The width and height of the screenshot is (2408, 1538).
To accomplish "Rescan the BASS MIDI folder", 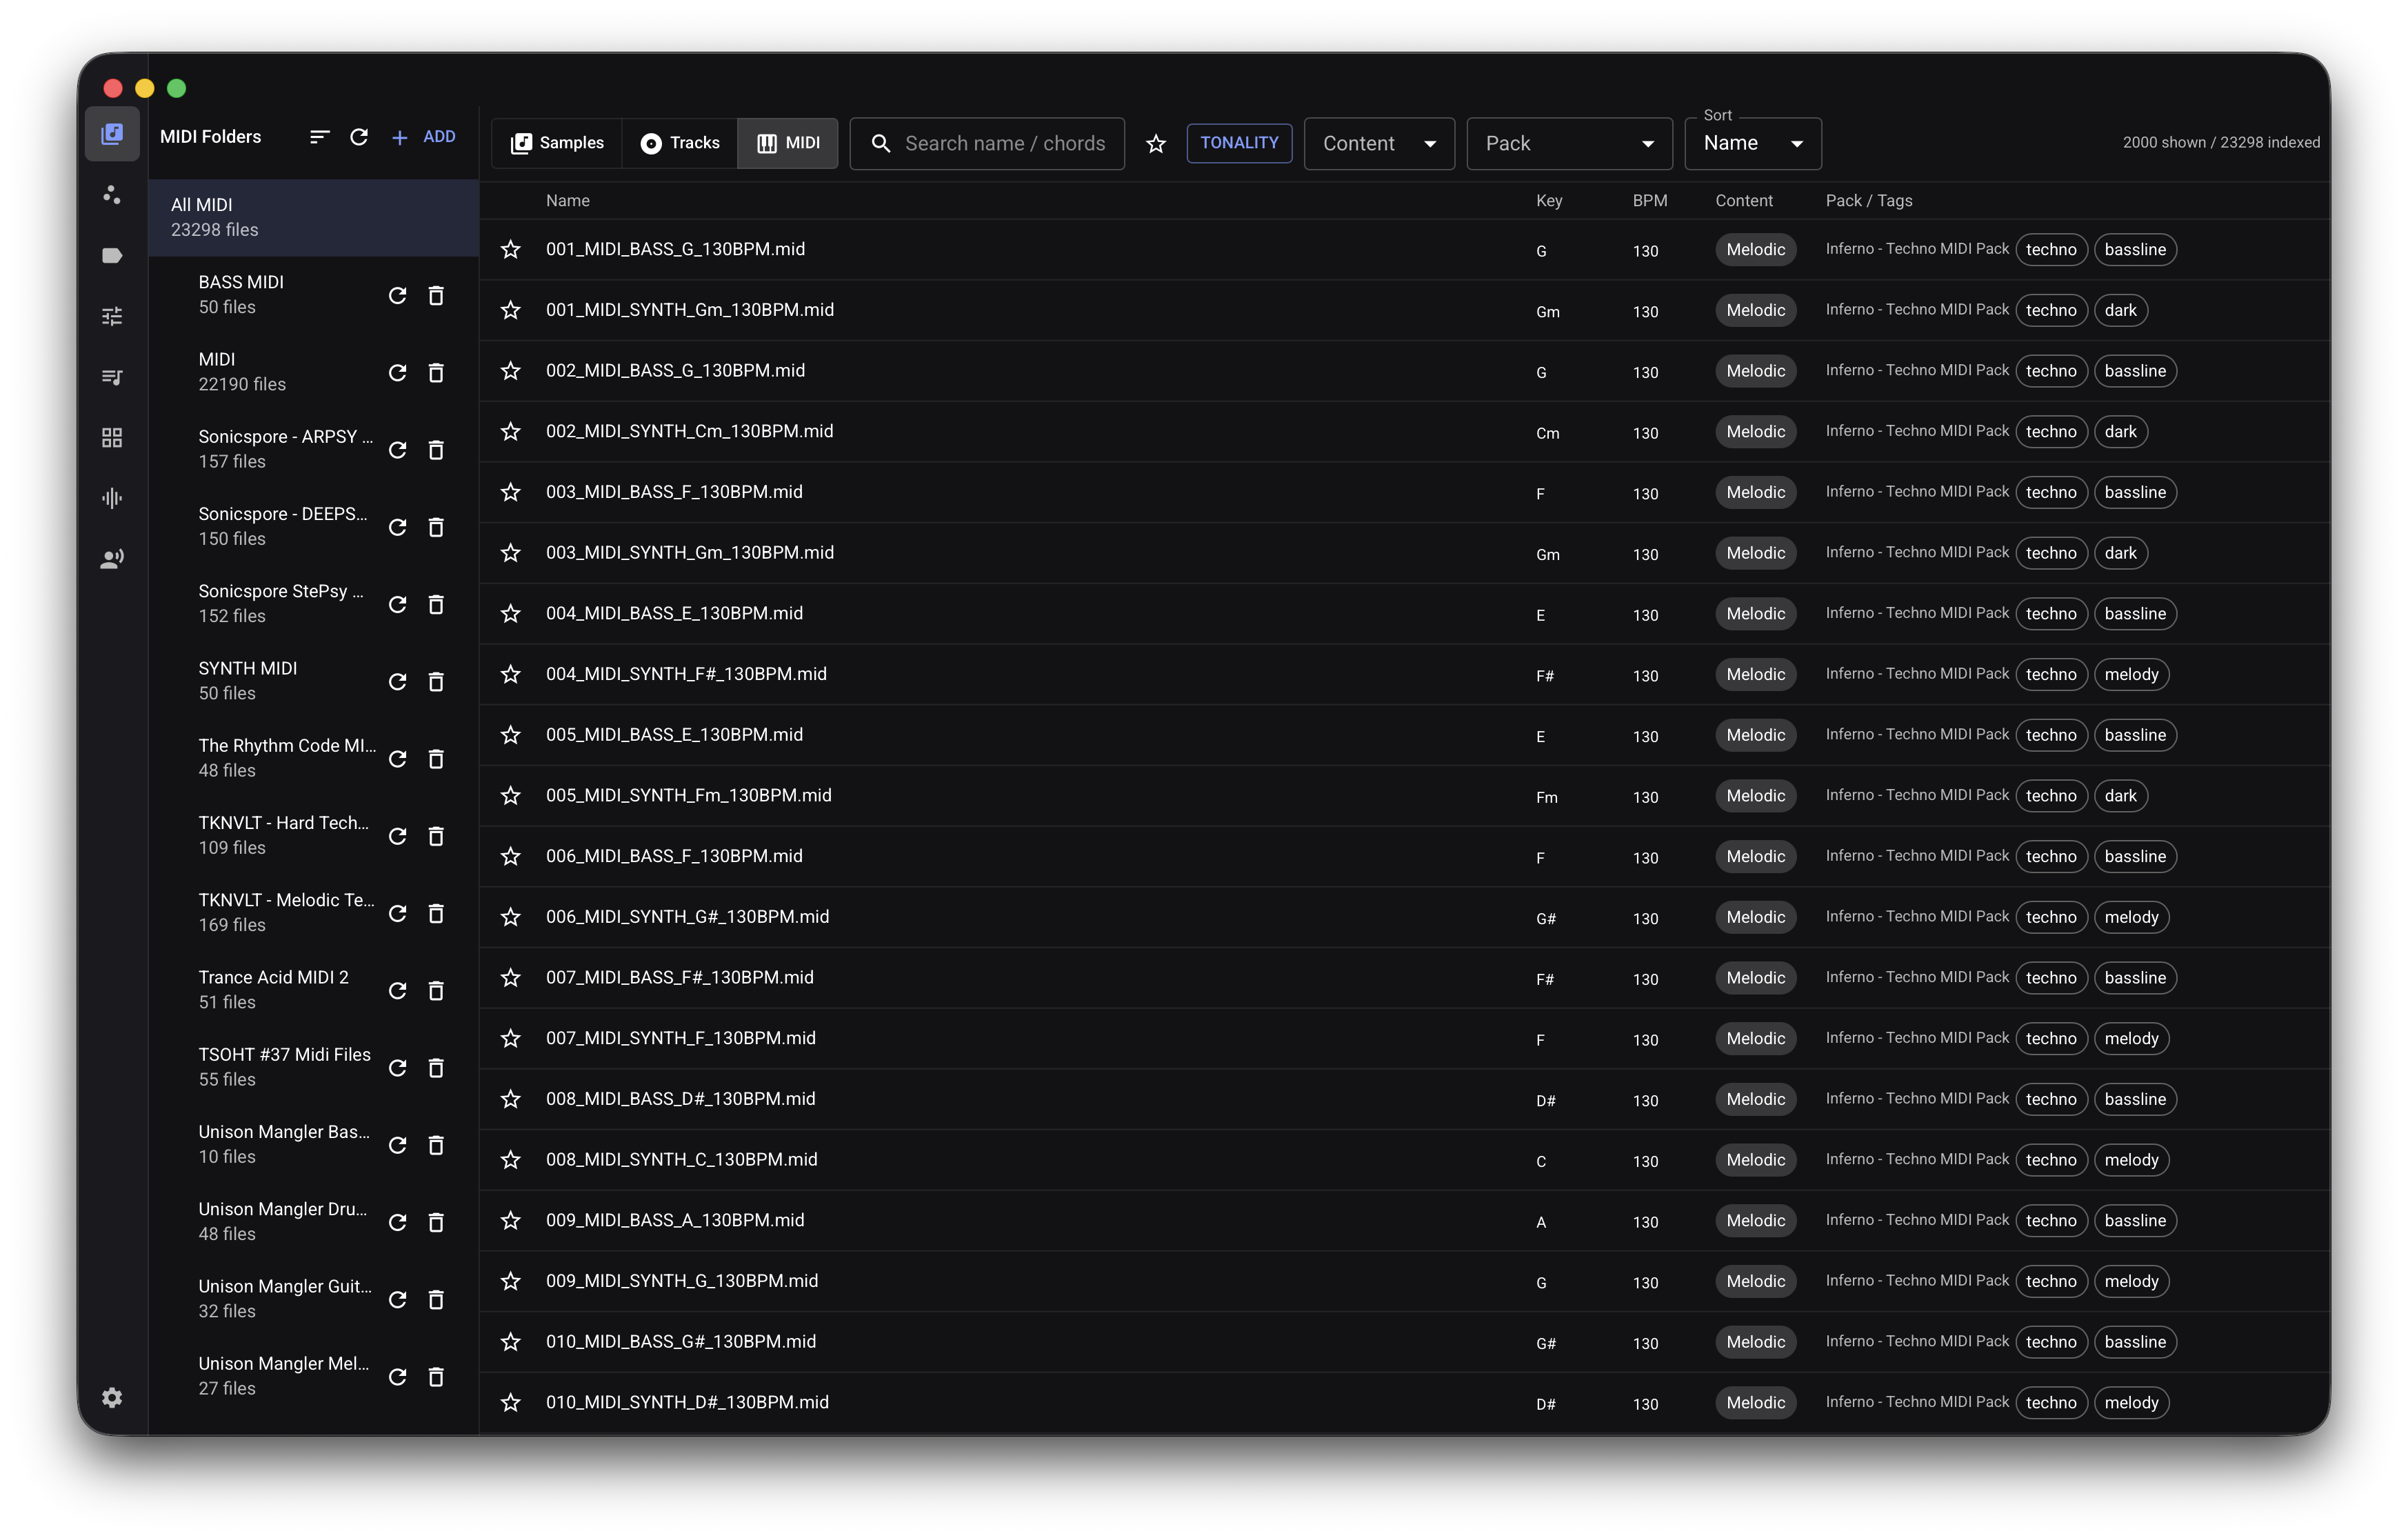I will (397, 295).
